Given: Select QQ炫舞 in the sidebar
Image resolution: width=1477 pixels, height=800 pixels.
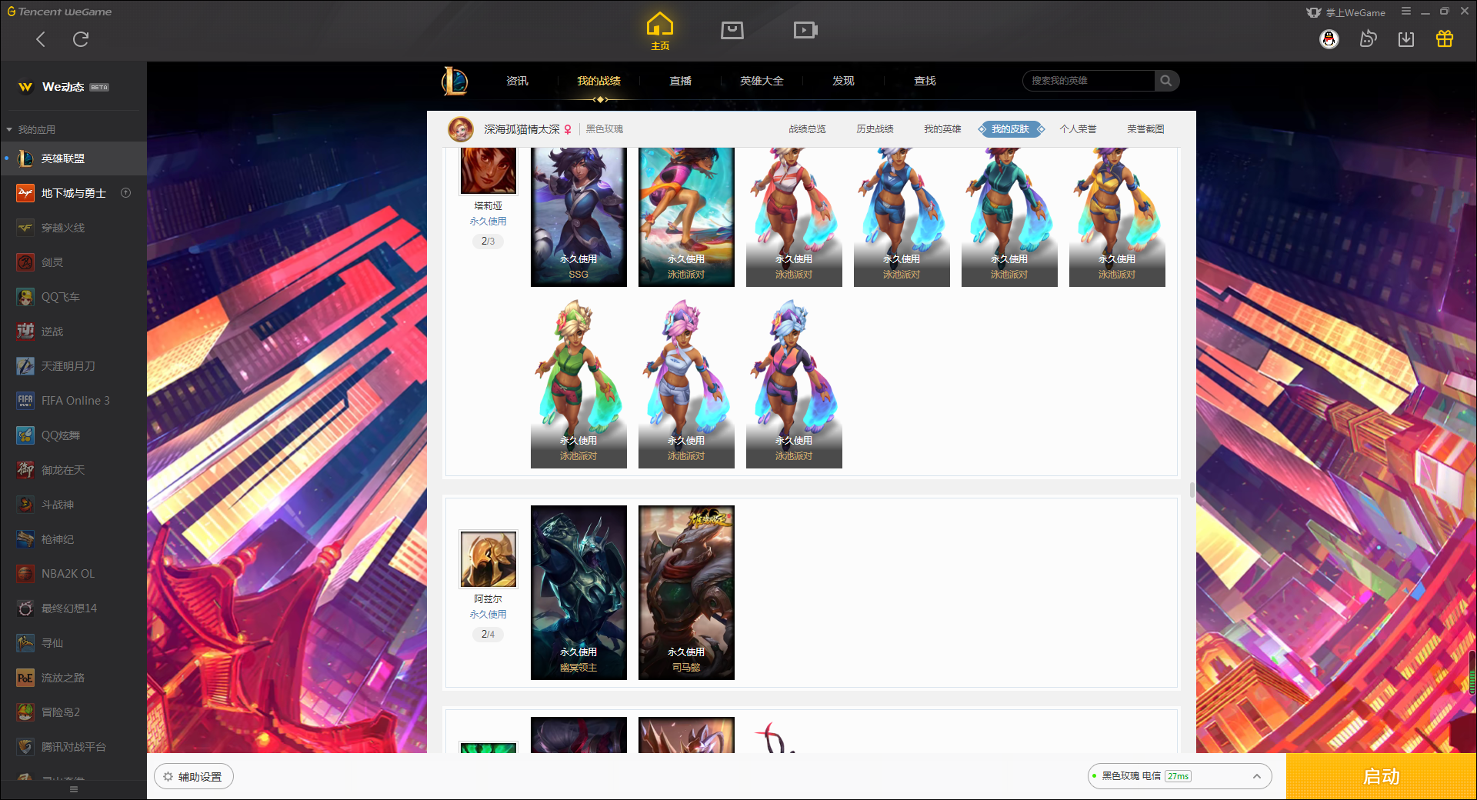Looking at the screenshot, I should [73, 435].
